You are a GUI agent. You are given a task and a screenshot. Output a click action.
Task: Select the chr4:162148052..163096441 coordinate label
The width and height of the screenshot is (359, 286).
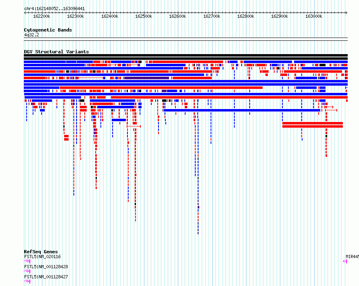(54, 9)
